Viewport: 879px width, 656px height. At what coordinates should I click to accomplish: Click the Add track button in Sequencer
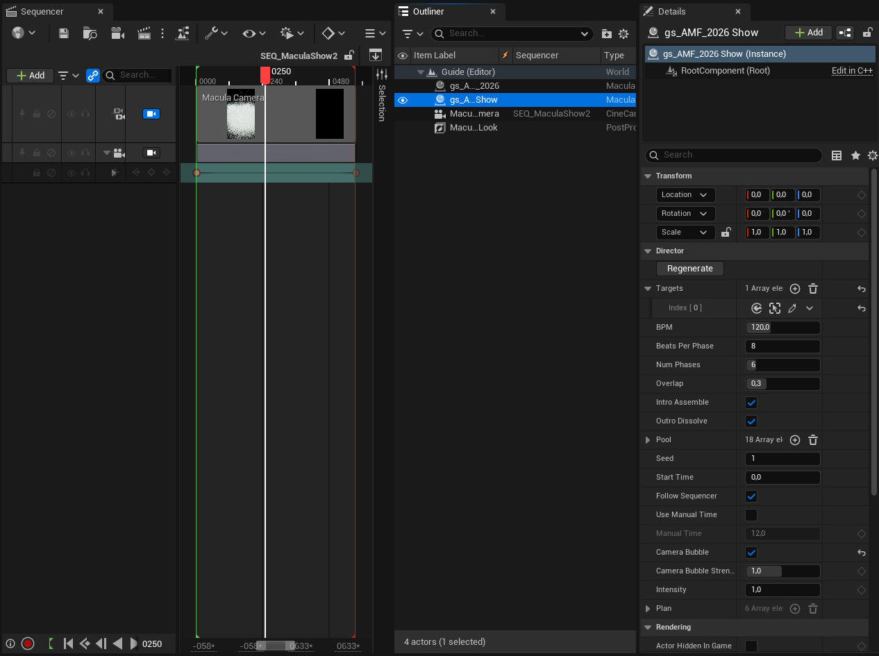[x=30, y=75]
